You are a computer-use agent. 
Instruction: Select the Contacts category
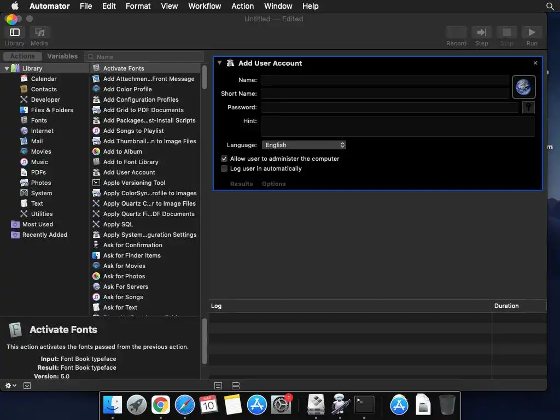click(44, 89)
